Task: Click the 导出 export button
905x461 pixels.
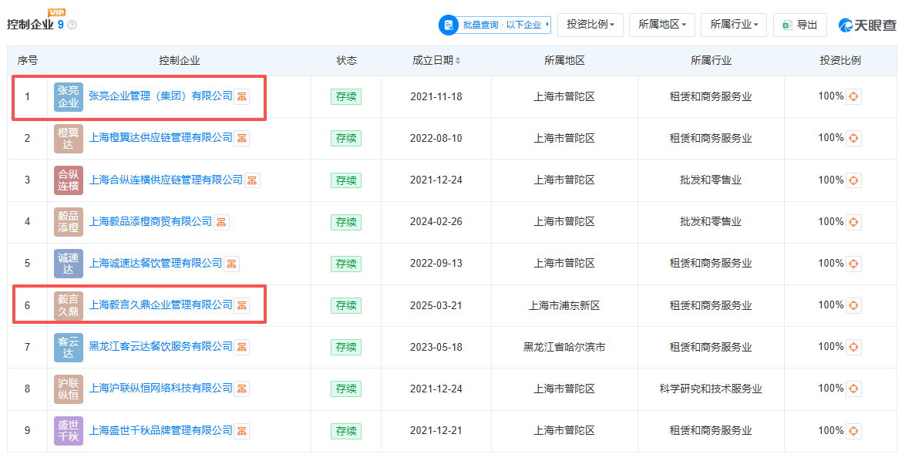Action: pyautogui.click(x=800, y=25)
